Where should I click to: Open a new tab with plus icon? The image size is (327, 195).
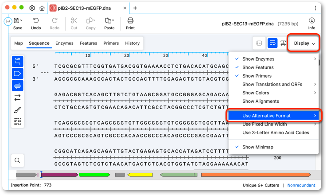point(135,8)
